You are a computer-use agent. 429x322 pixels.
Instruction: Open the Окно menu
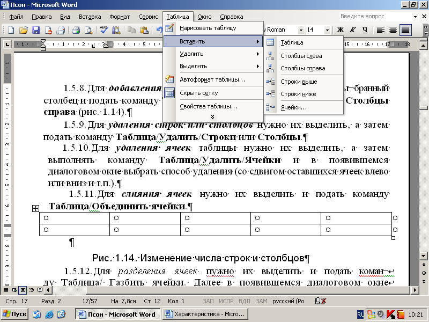pos(204,17)
